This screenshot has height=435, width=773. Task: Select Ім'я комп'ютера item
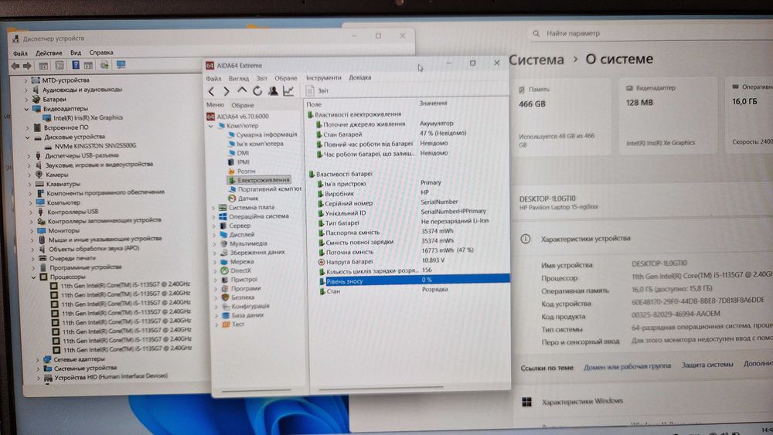[x=256, y=144]
